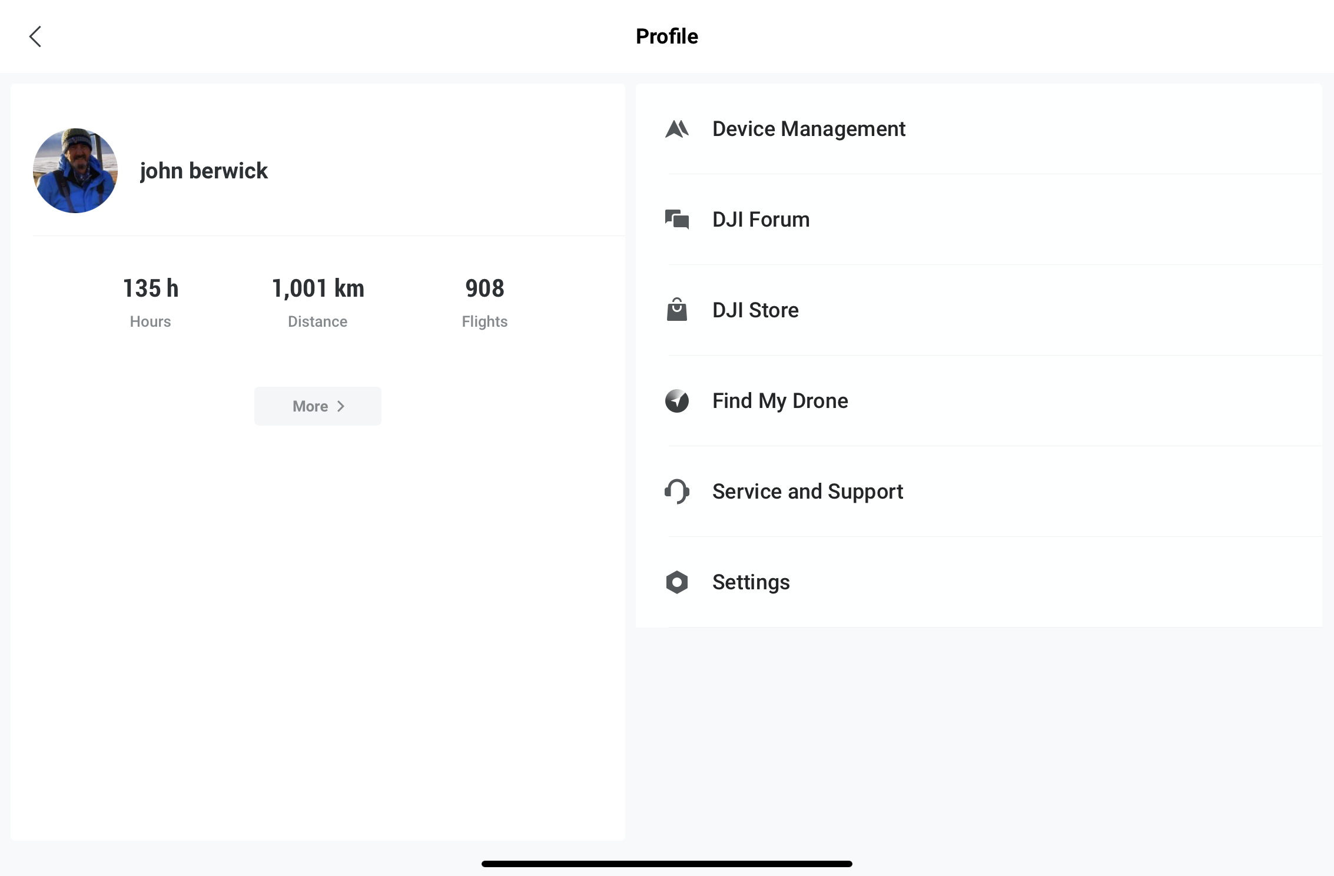The image size is (1334, 876).
Task: Go back using the top-left arrow
Action: (x=35, y=36)
